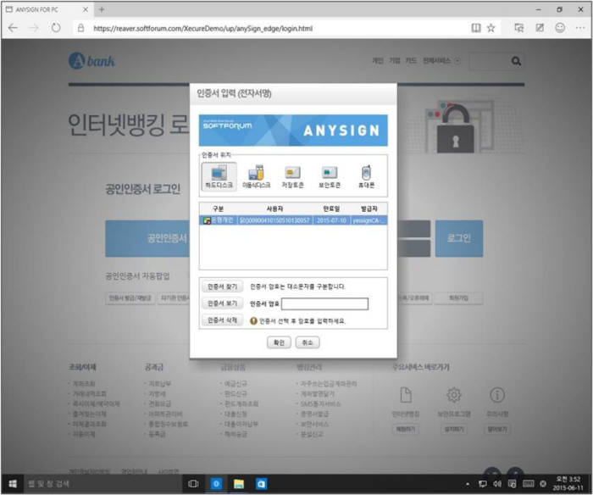Viewport: 593px width, 495px height.
Task: Select the 하드디스크 hard disk certificate location
Action: [x=219, y=177]
